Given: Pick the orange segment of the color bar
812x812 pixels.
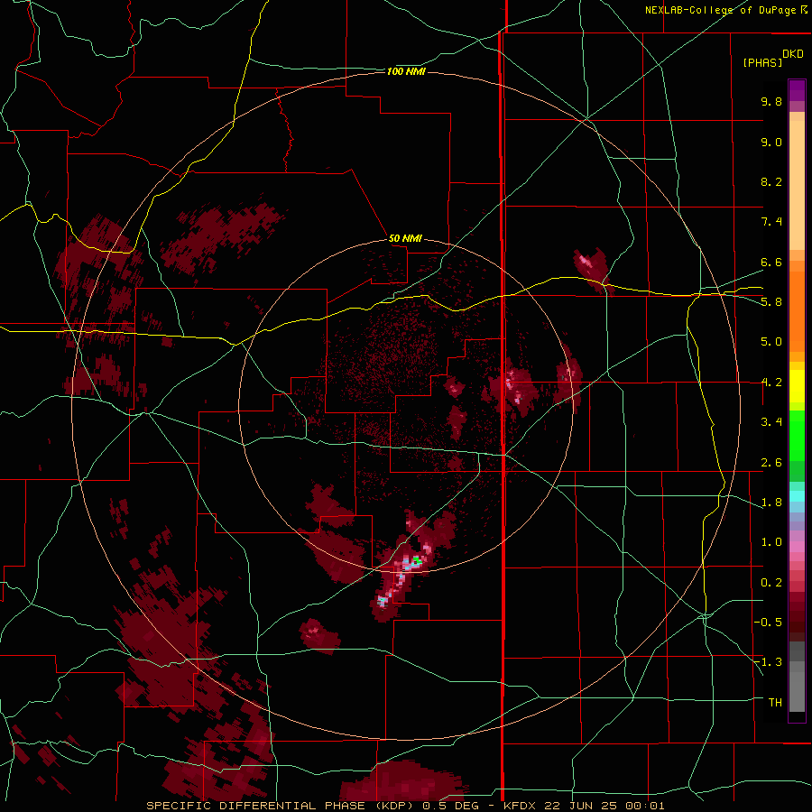Looking at the screenshot, I should pyautogui.click(x=797, y=312).
